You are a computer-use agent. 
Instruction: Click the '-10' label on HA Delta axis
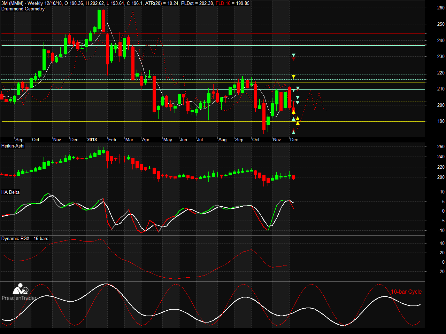point(441,230)
